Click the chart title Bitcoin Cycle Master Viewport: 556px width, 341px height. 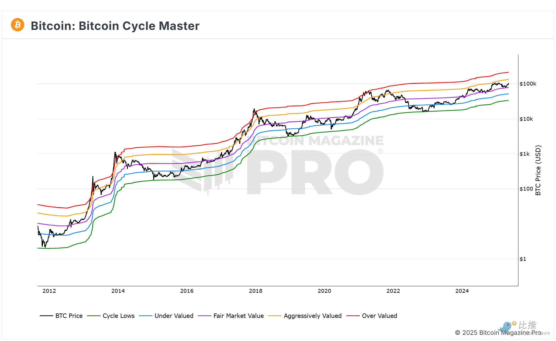[115, 26]
